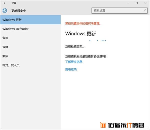This screenshot has width=150, height=130.
Task: Click the 了解更多信息 link
Action: tap(74, 62)
